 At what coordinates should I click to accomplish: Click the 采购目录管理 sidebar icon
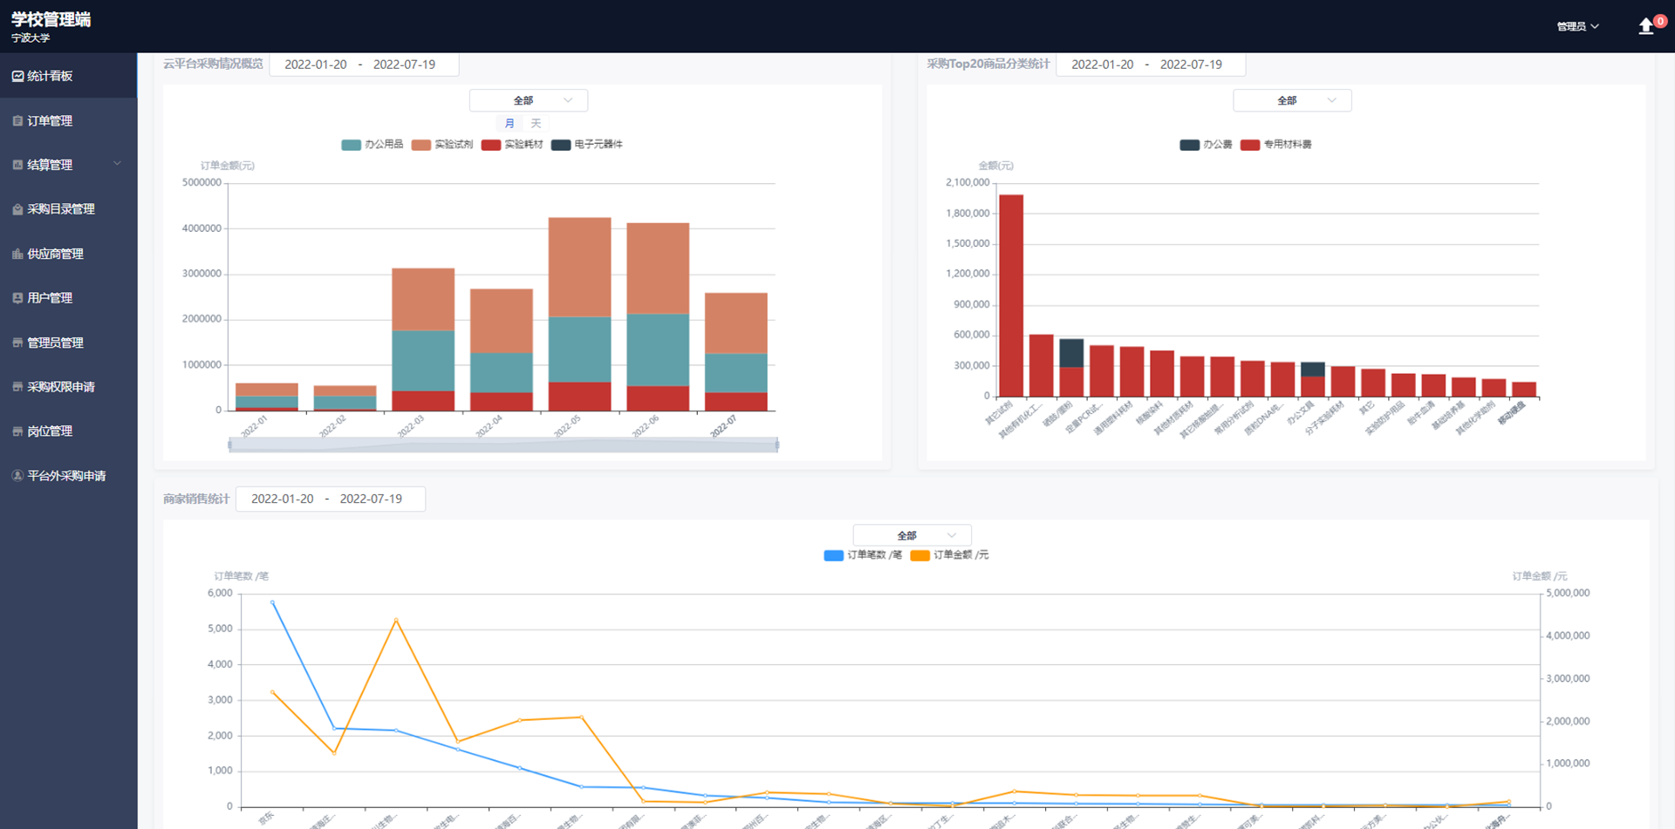tap(17, 209)
